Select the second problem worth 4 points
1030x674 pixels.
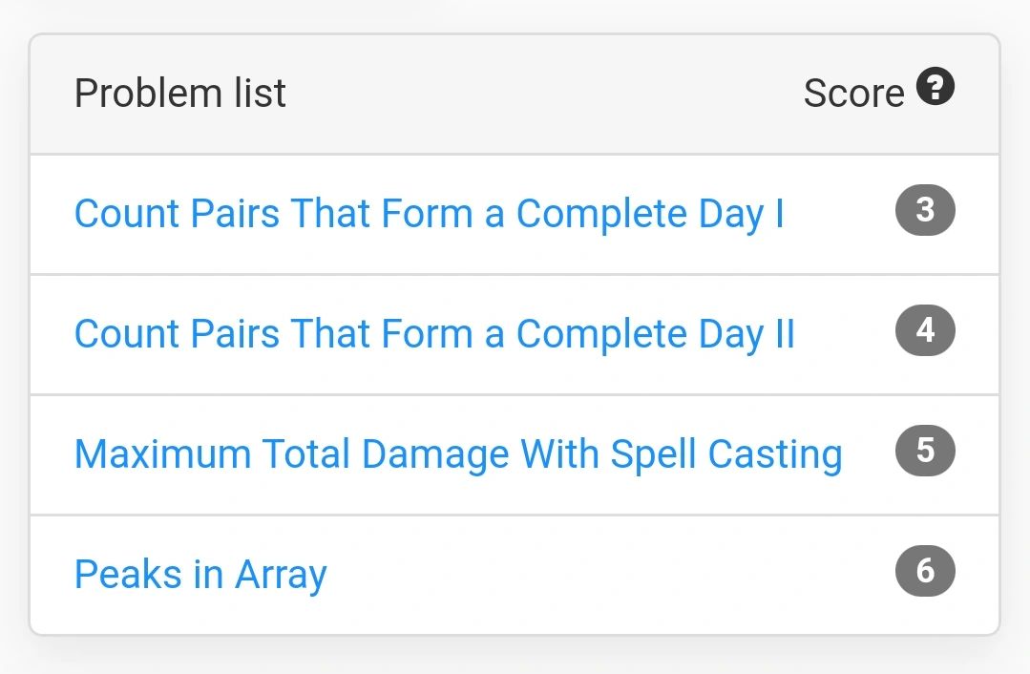(435, 334)
